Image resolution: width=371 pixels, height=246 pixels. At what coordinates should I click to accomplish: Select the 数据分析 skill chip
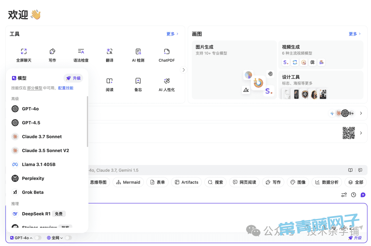click(327, 182)
